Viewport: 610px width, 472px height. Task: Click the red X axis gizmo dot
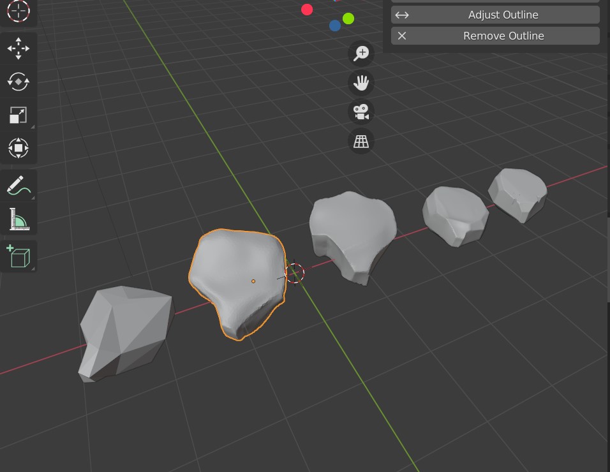(307, 10)
